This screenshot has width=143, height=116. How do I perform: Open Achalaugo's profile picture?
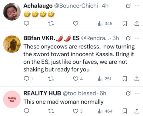(x=12, y=12)
